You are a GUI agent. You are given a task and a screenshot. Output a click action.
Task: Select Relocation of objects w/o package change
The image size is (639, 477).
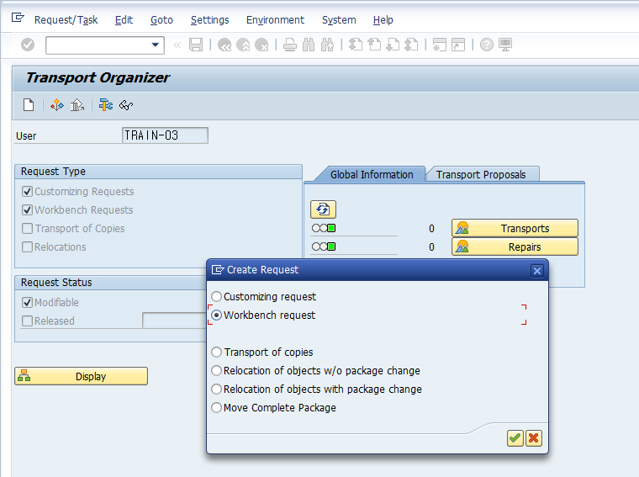[216, 371]
